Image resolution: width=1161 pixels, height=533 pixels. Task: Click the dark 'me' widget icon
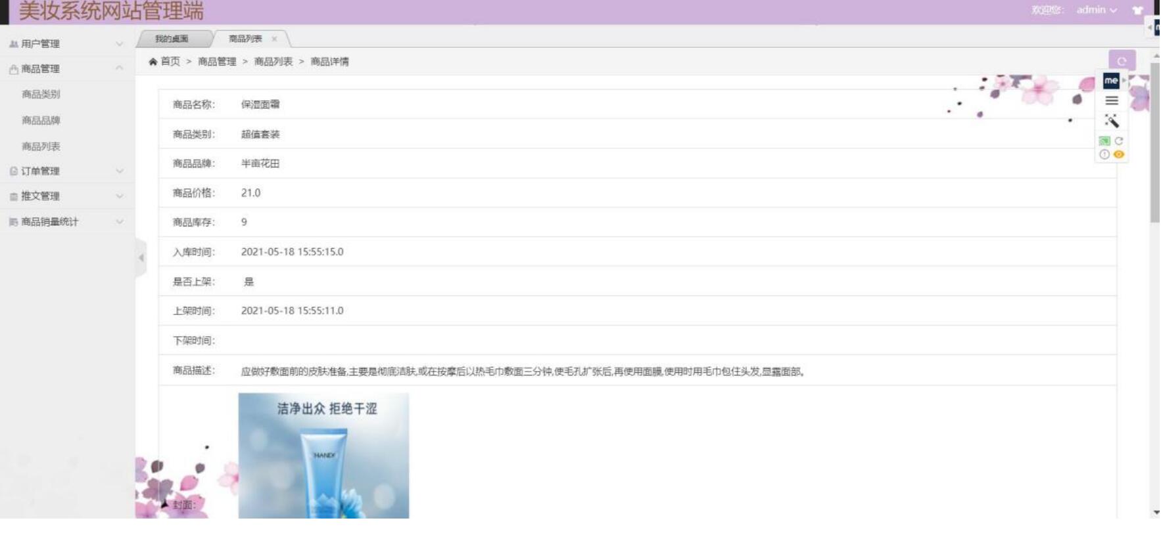(x=1111, y=81)
